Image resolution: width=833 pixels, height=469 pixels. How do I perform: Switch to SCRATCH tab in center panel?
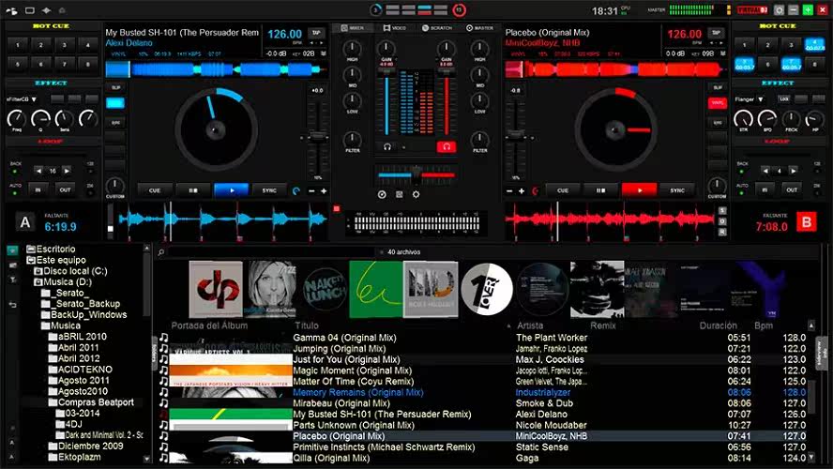(437, 27)
